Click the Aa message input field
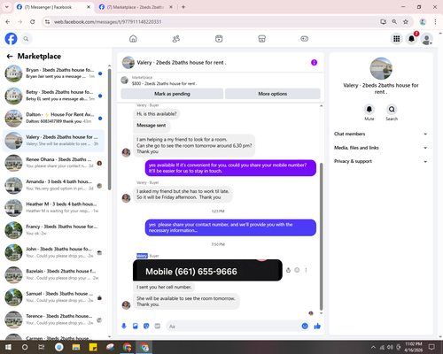The height and width of the screenshot is (354, 443). (233, 327)
